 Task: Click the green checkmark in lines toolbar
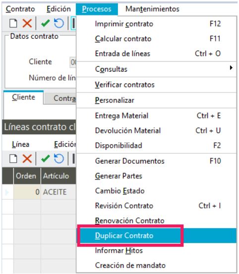pyautogui.click(x=45, y=159)
